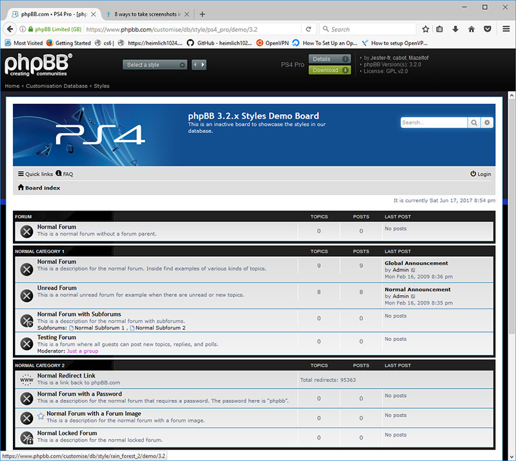Open the Customisation Database breadcrumb
Screen dimensions: 516x461
[x=57, y=86]
